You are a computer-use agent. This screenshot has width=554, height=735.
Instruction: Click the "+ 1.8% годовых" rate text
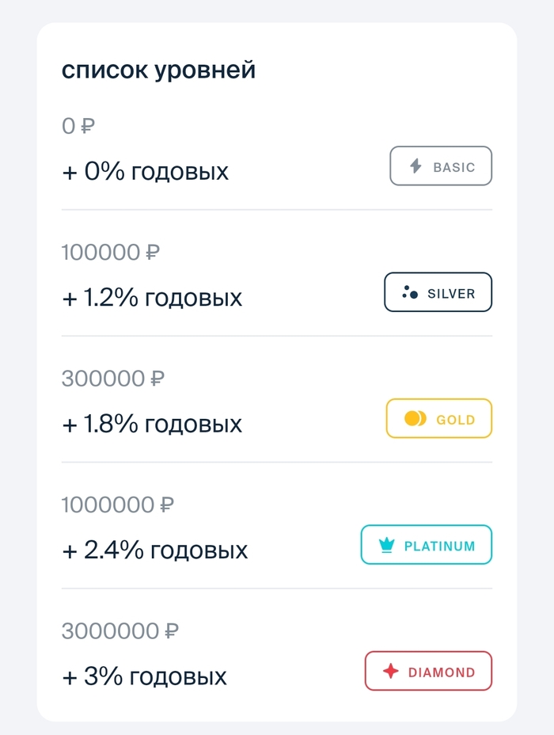pyautogui.click(x=152, y=424)
